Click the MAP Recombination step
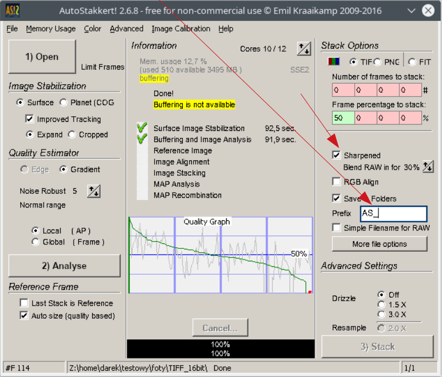The width and height of the screenshot is (442, 377). 187,195
